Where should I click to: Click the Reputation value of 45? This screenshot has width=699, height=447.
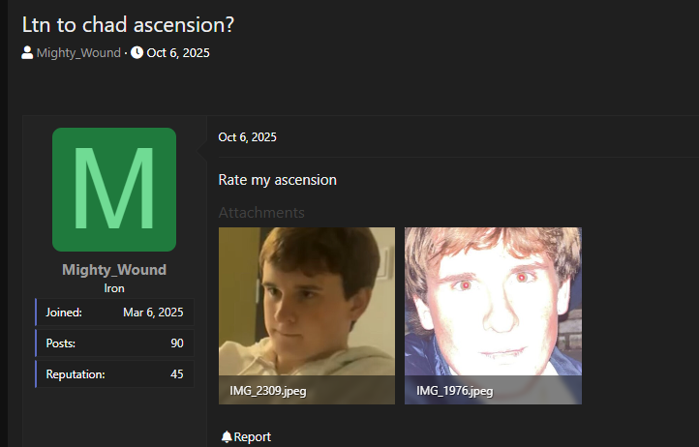tap(177, 374)
